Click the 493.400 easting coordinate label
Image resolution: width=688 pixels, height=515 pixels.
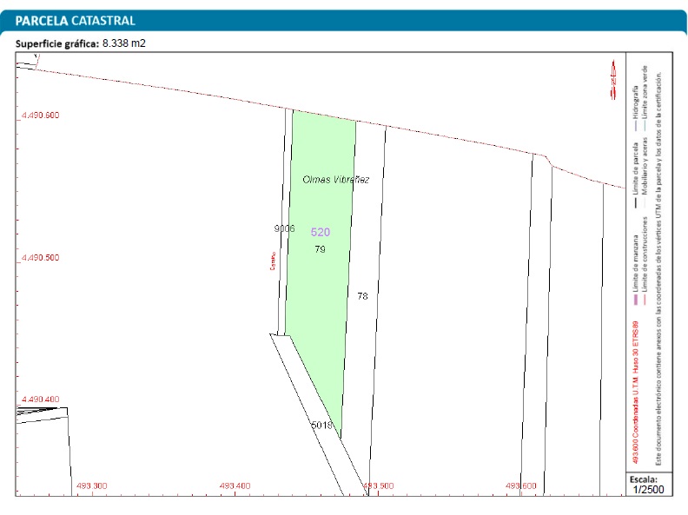pyautogui.click(x=235, y=485)
